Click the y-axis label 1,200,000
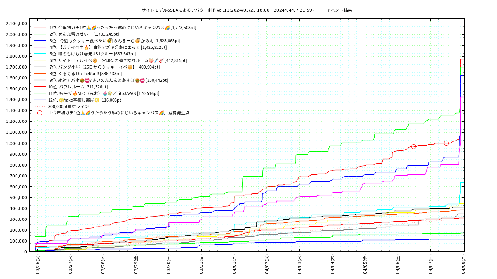497x279 pixels. pyautogui.click(x=17, y=121)
